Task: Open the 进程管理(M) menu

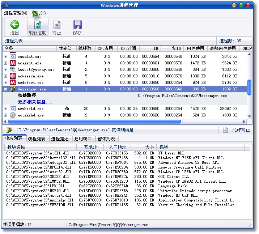Action: [x=16, y=13]
